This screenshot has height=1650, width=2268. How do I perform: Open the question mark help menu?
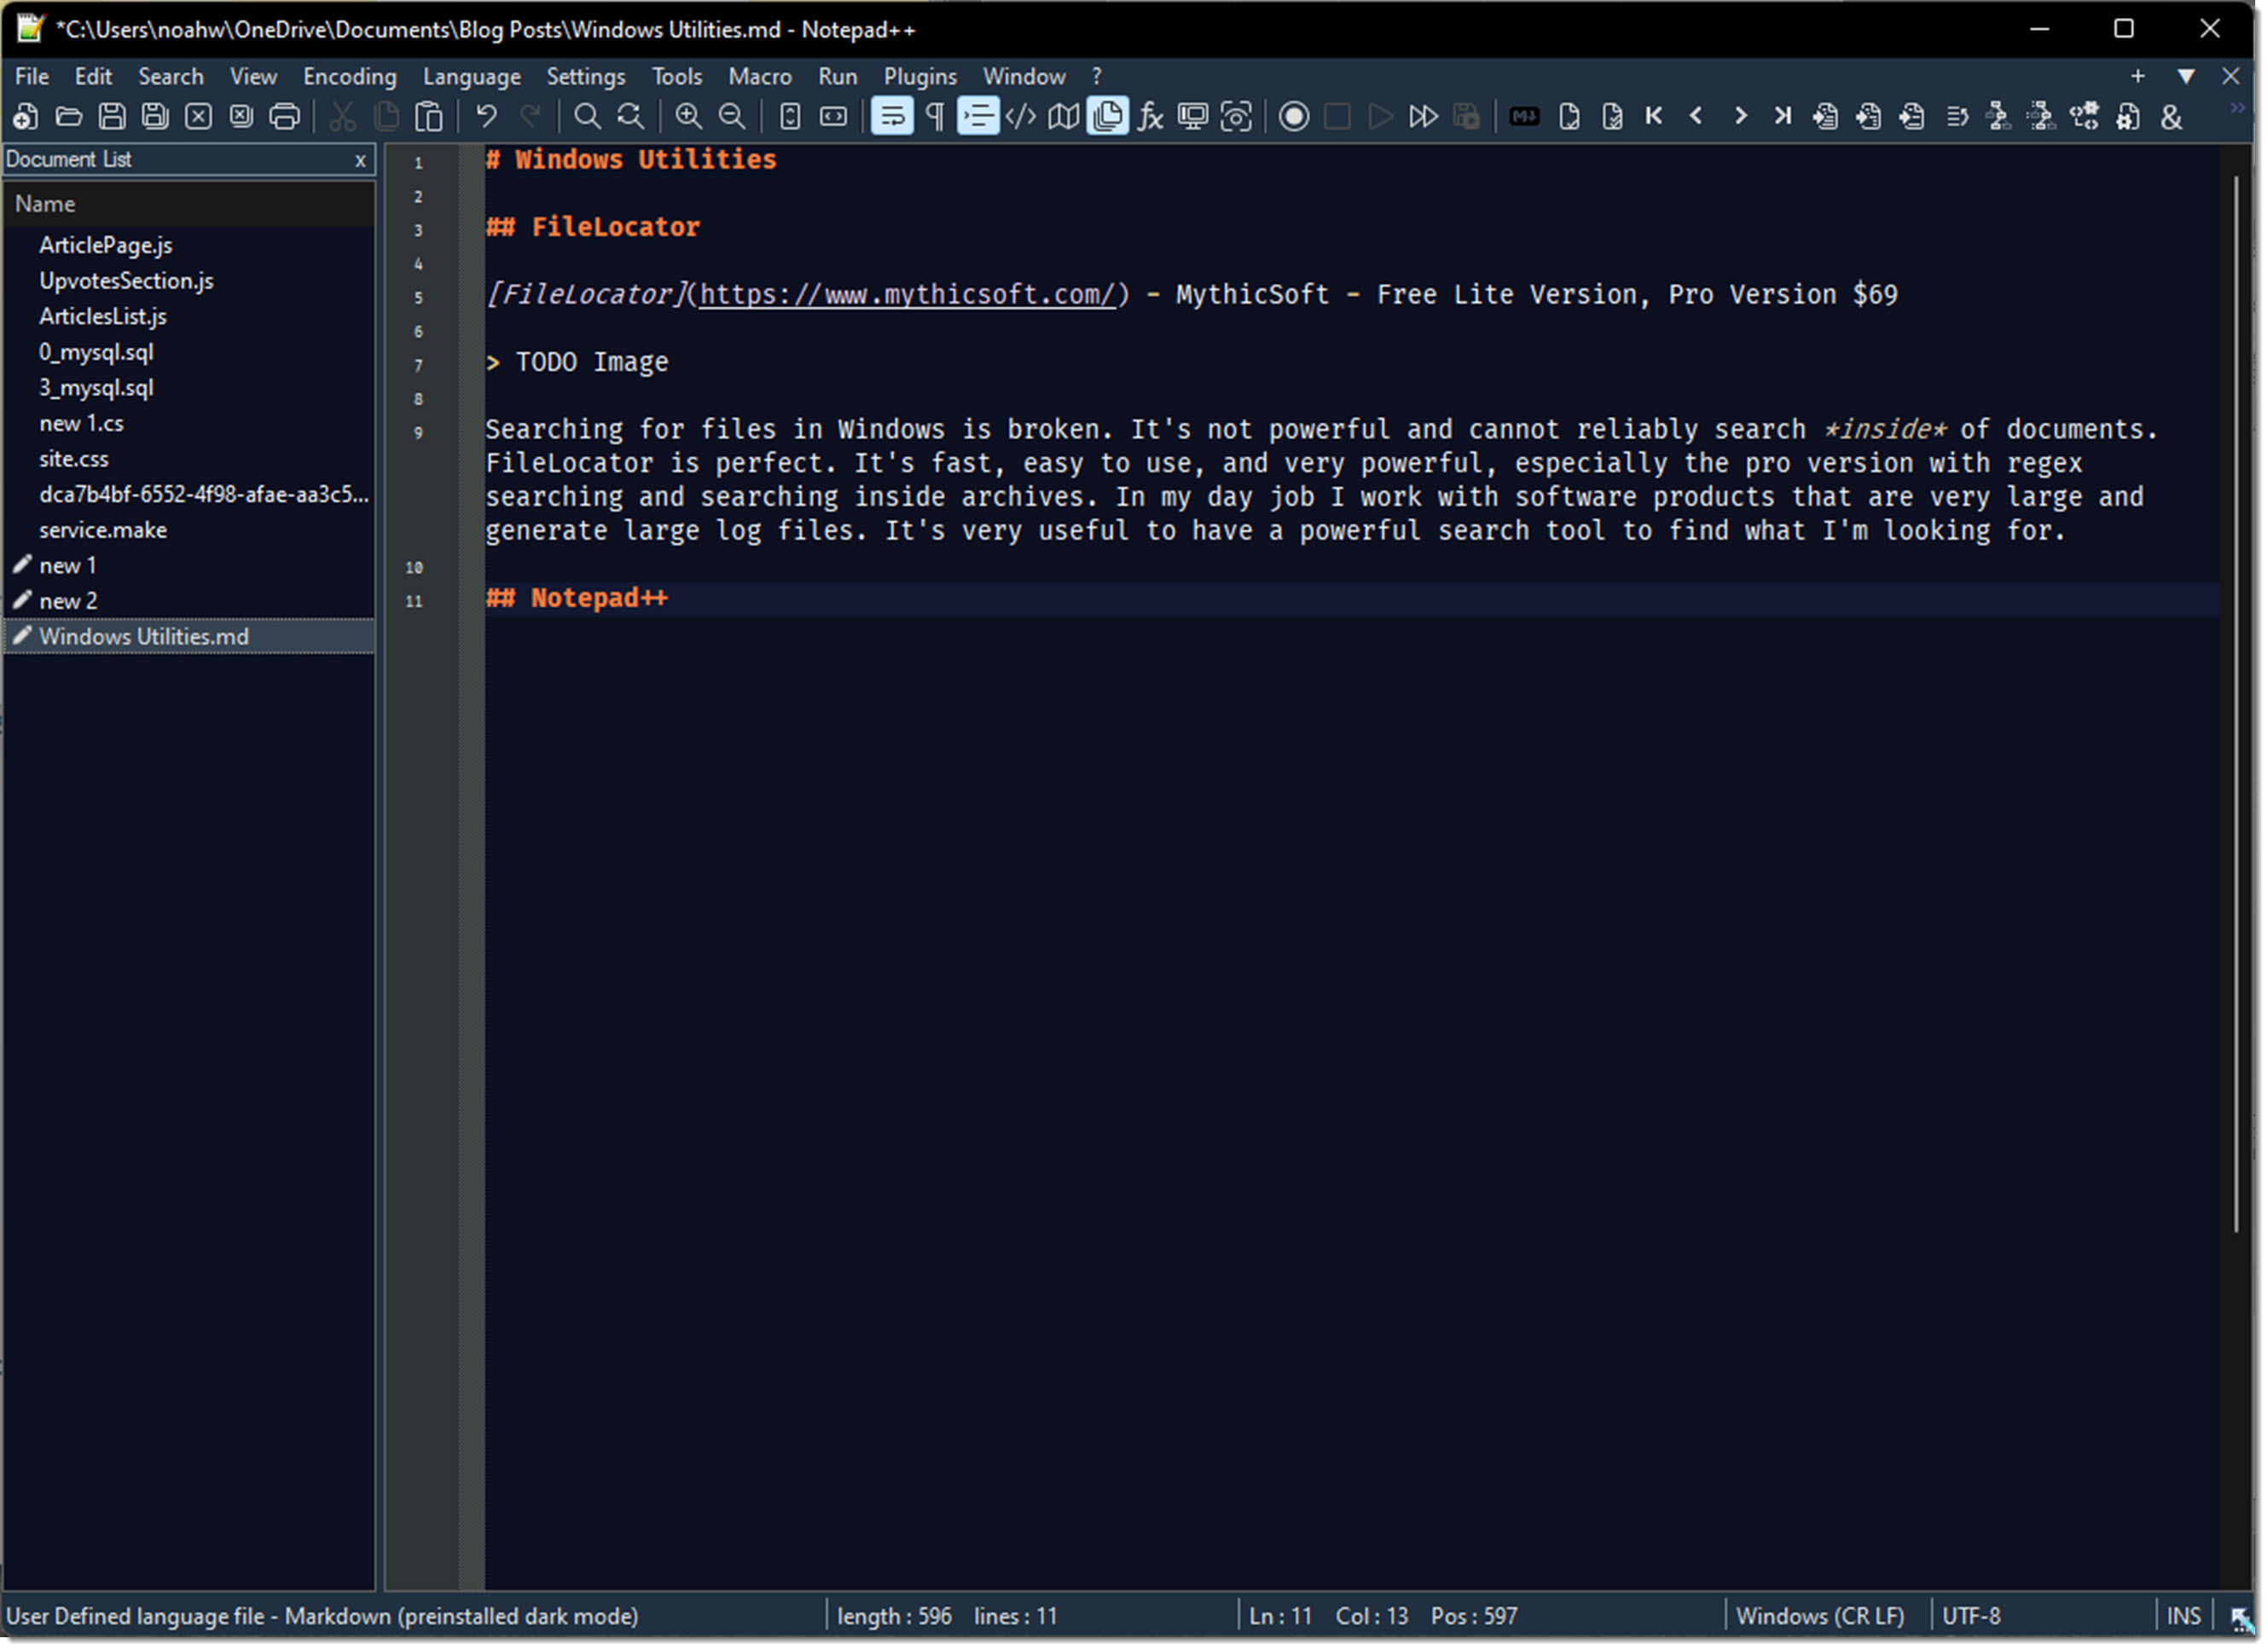tap(1099, 76)
